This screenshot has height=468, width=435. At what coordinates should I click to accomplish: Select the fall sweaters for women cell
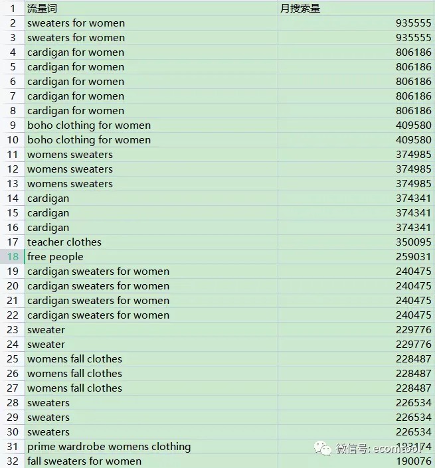(151, 461)
